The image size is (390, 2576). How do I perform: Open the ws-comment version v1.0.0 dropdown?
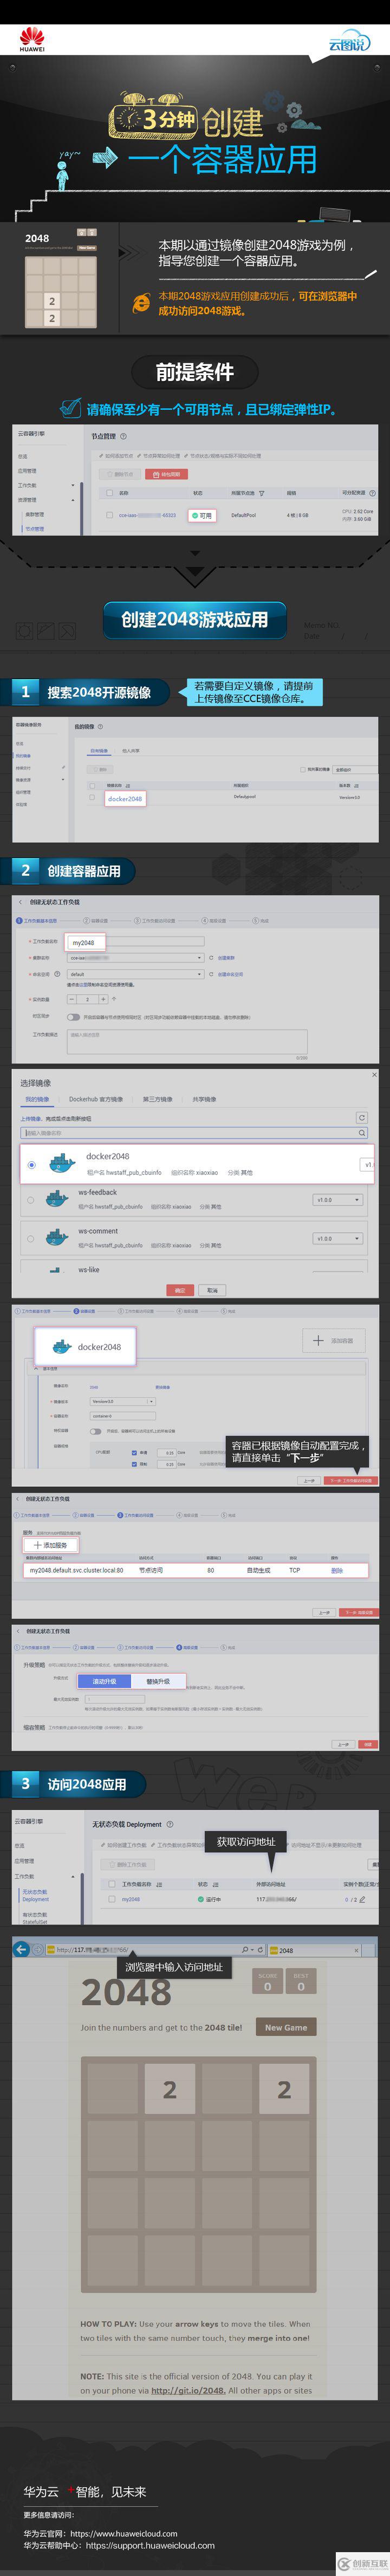338,1238
